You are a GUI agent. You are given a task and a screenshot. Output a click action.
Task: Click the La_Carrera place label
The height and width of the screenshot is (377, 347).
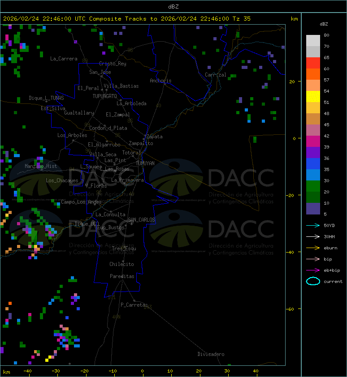tap(64, 59)
